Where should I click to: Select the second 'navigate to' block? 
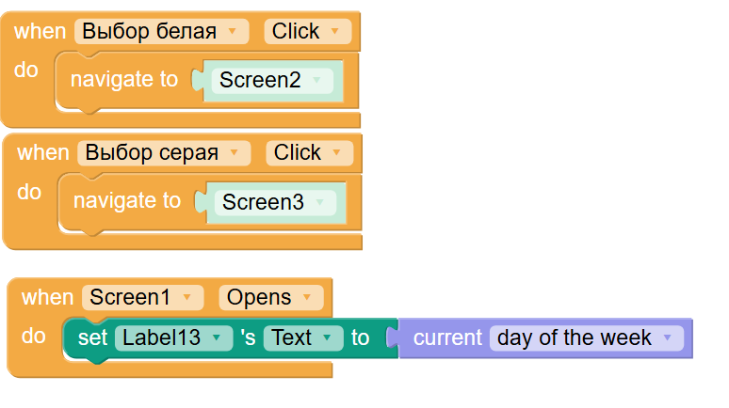126,200
